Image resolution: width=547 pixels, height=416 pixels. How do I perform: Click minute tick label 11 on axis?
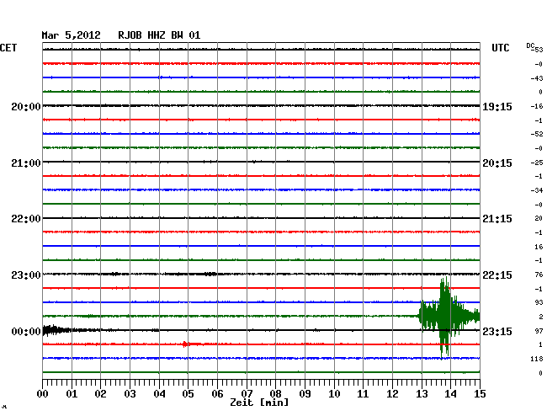(x=363, y=394)
